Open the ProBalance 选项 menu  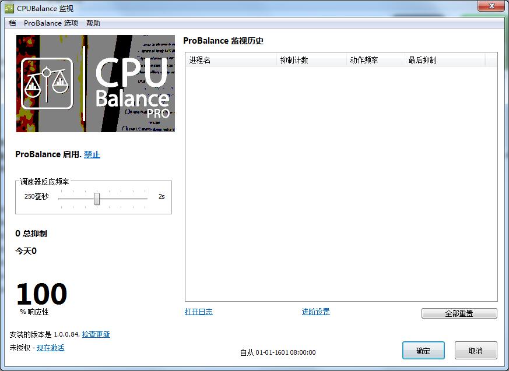click(51, 23)
